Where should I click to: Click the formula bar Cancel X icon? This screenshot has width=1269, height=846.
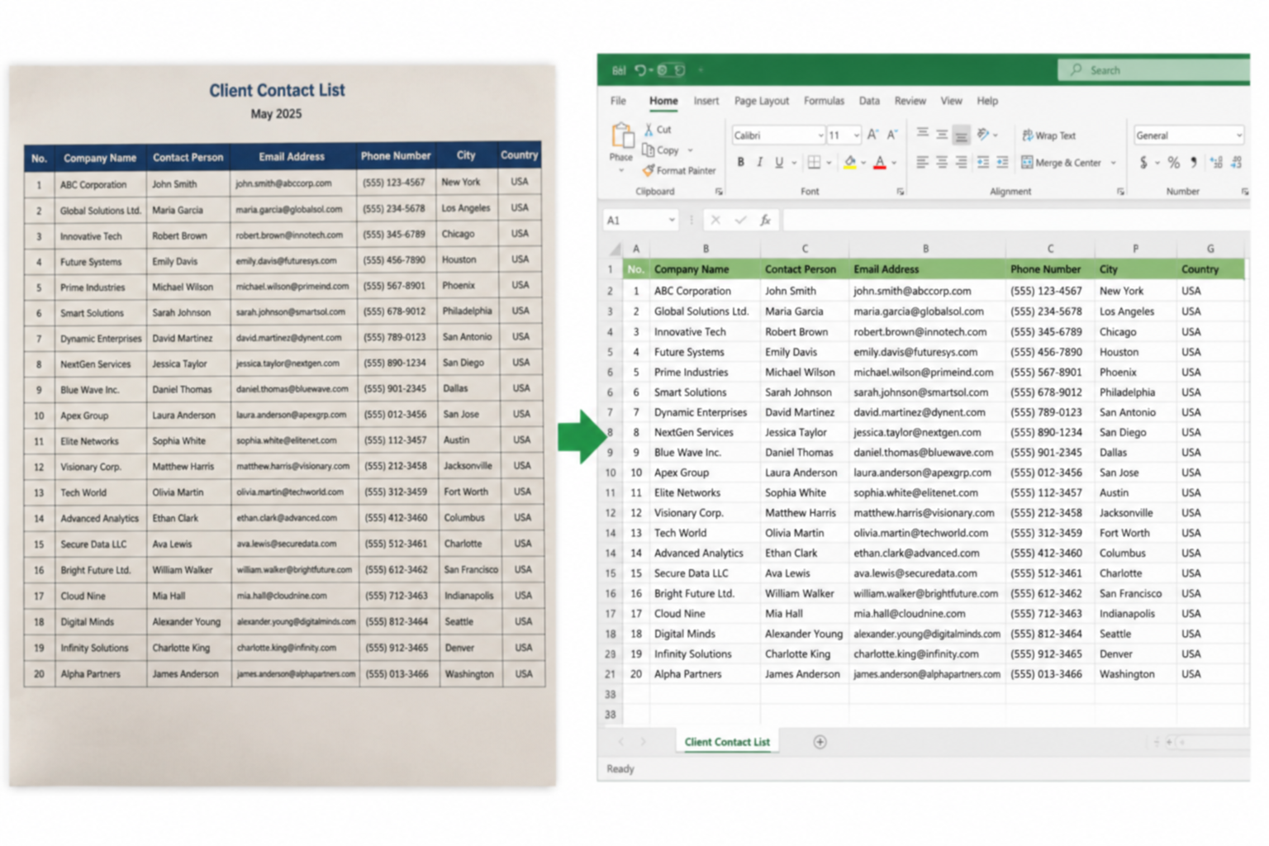[x=715, y=220]
